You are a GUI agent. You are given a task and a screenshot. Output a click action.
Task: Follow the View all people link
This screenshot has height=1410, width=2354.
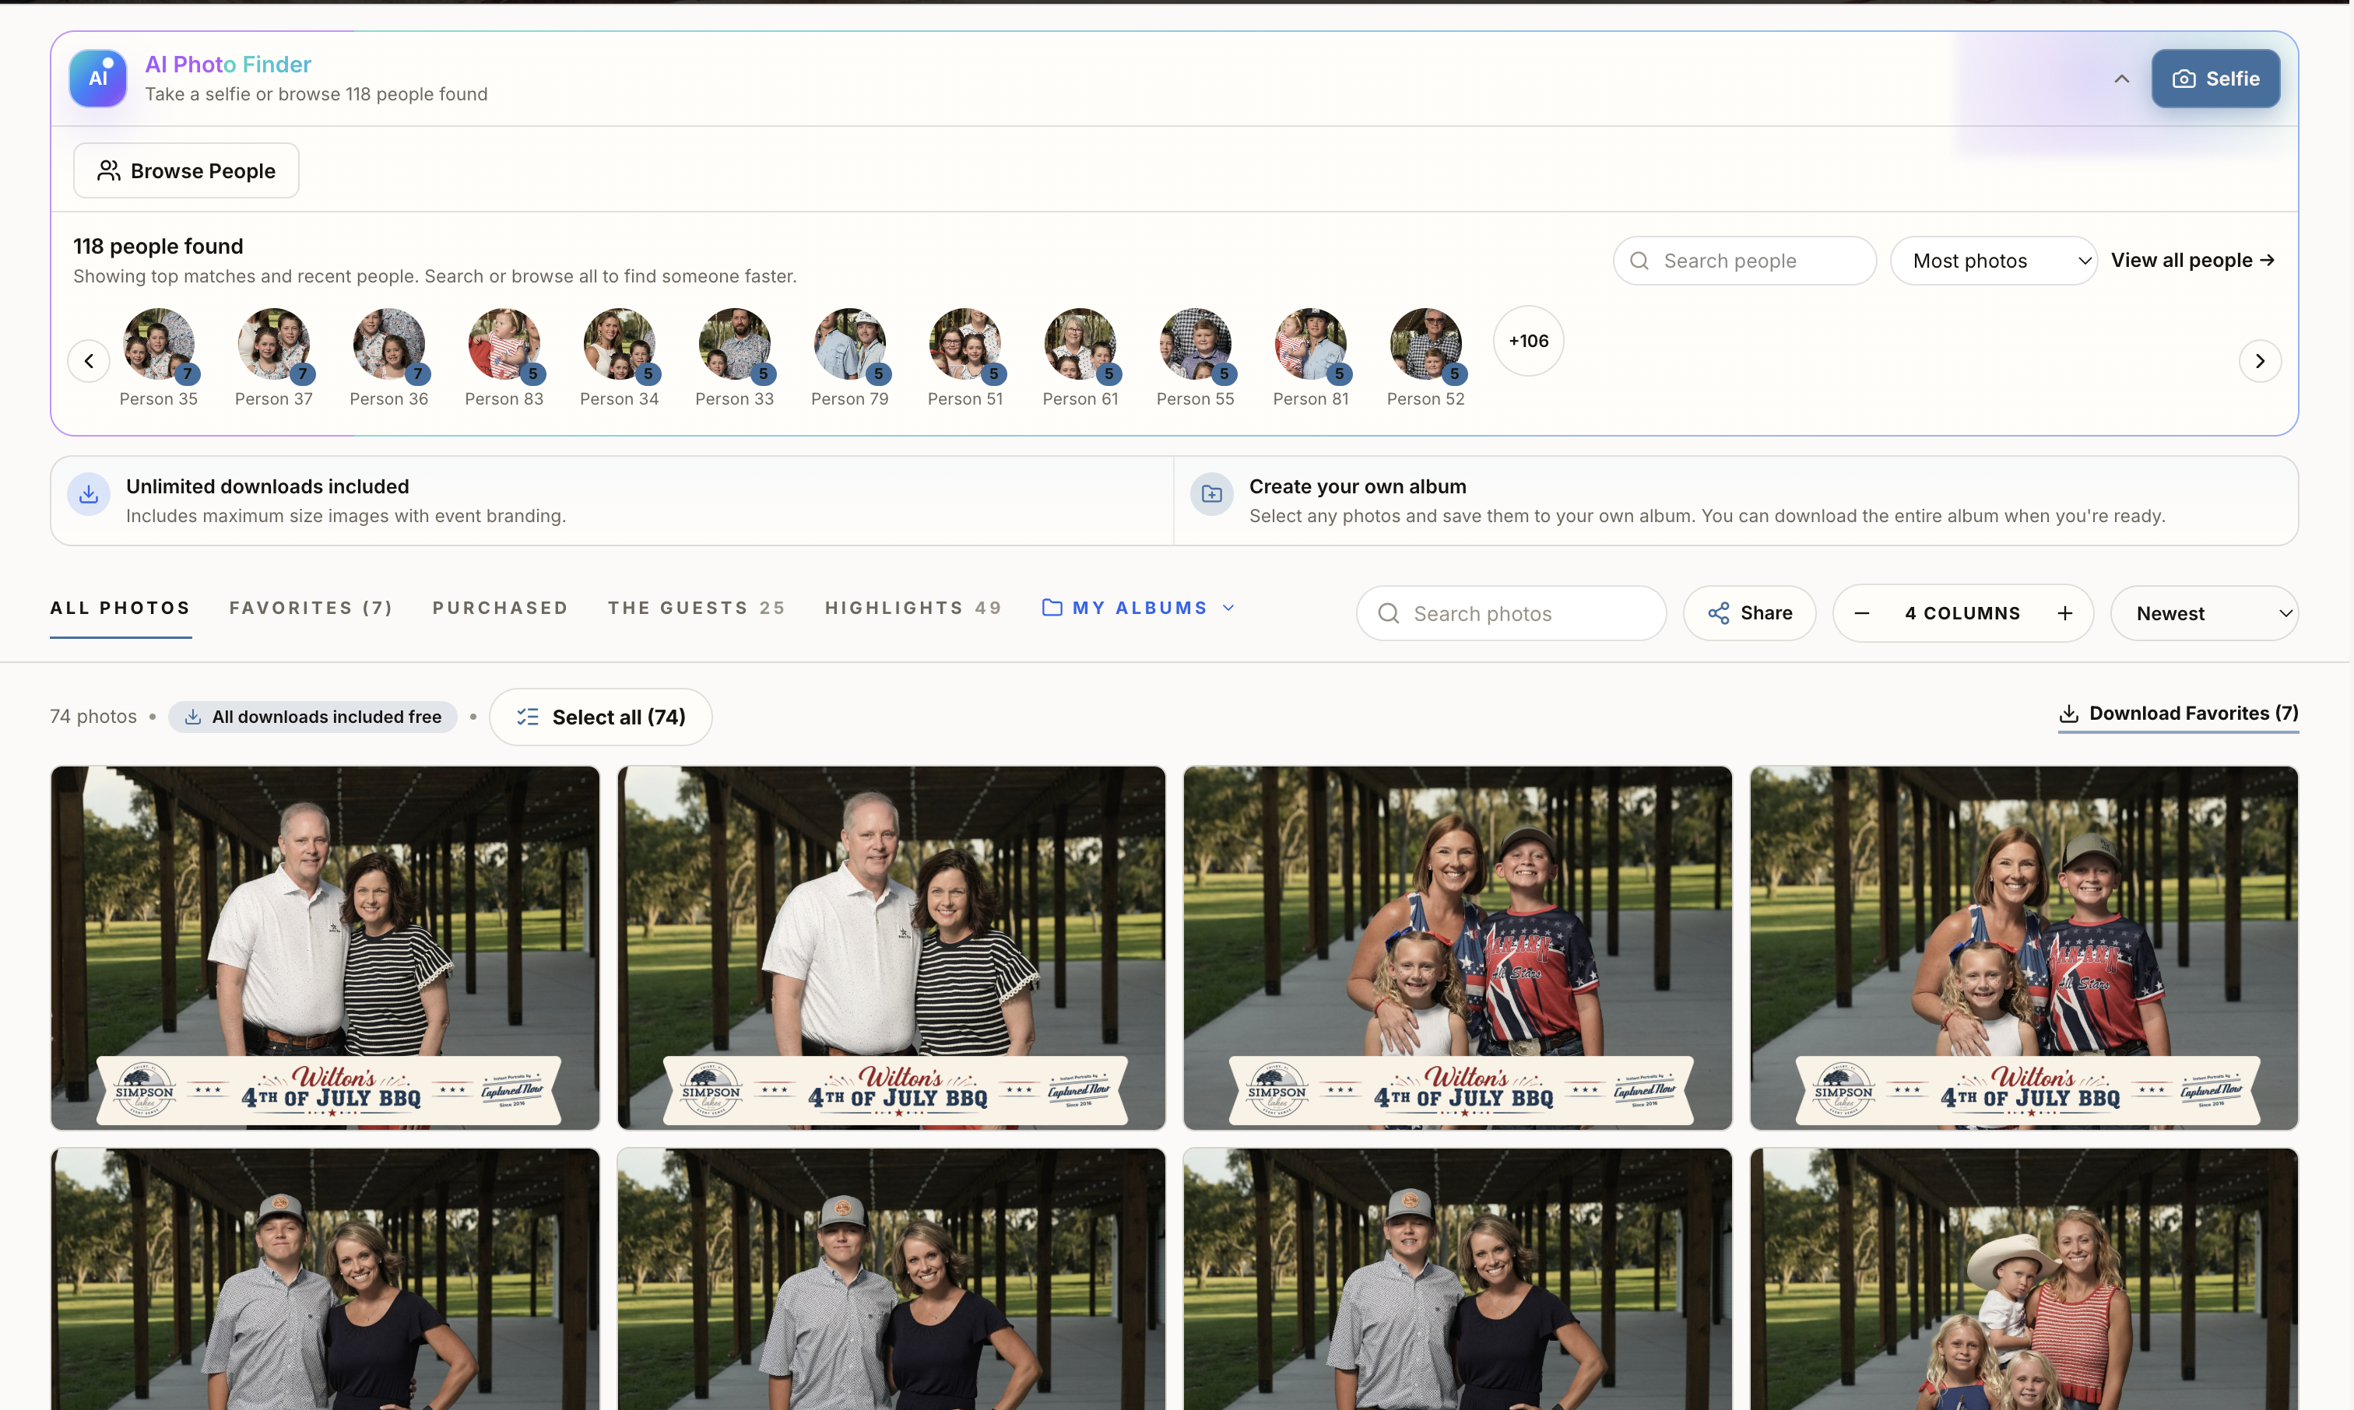[x=2192, y=261]
